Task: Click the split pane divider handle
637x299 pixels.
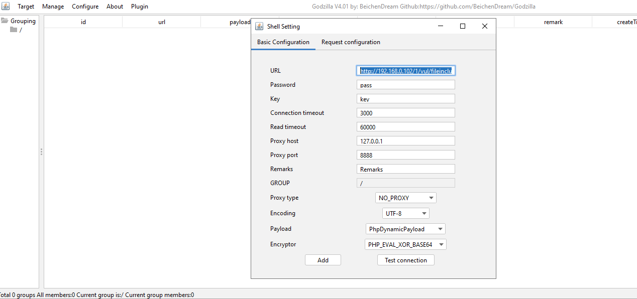Action: [x=41, y=152]
